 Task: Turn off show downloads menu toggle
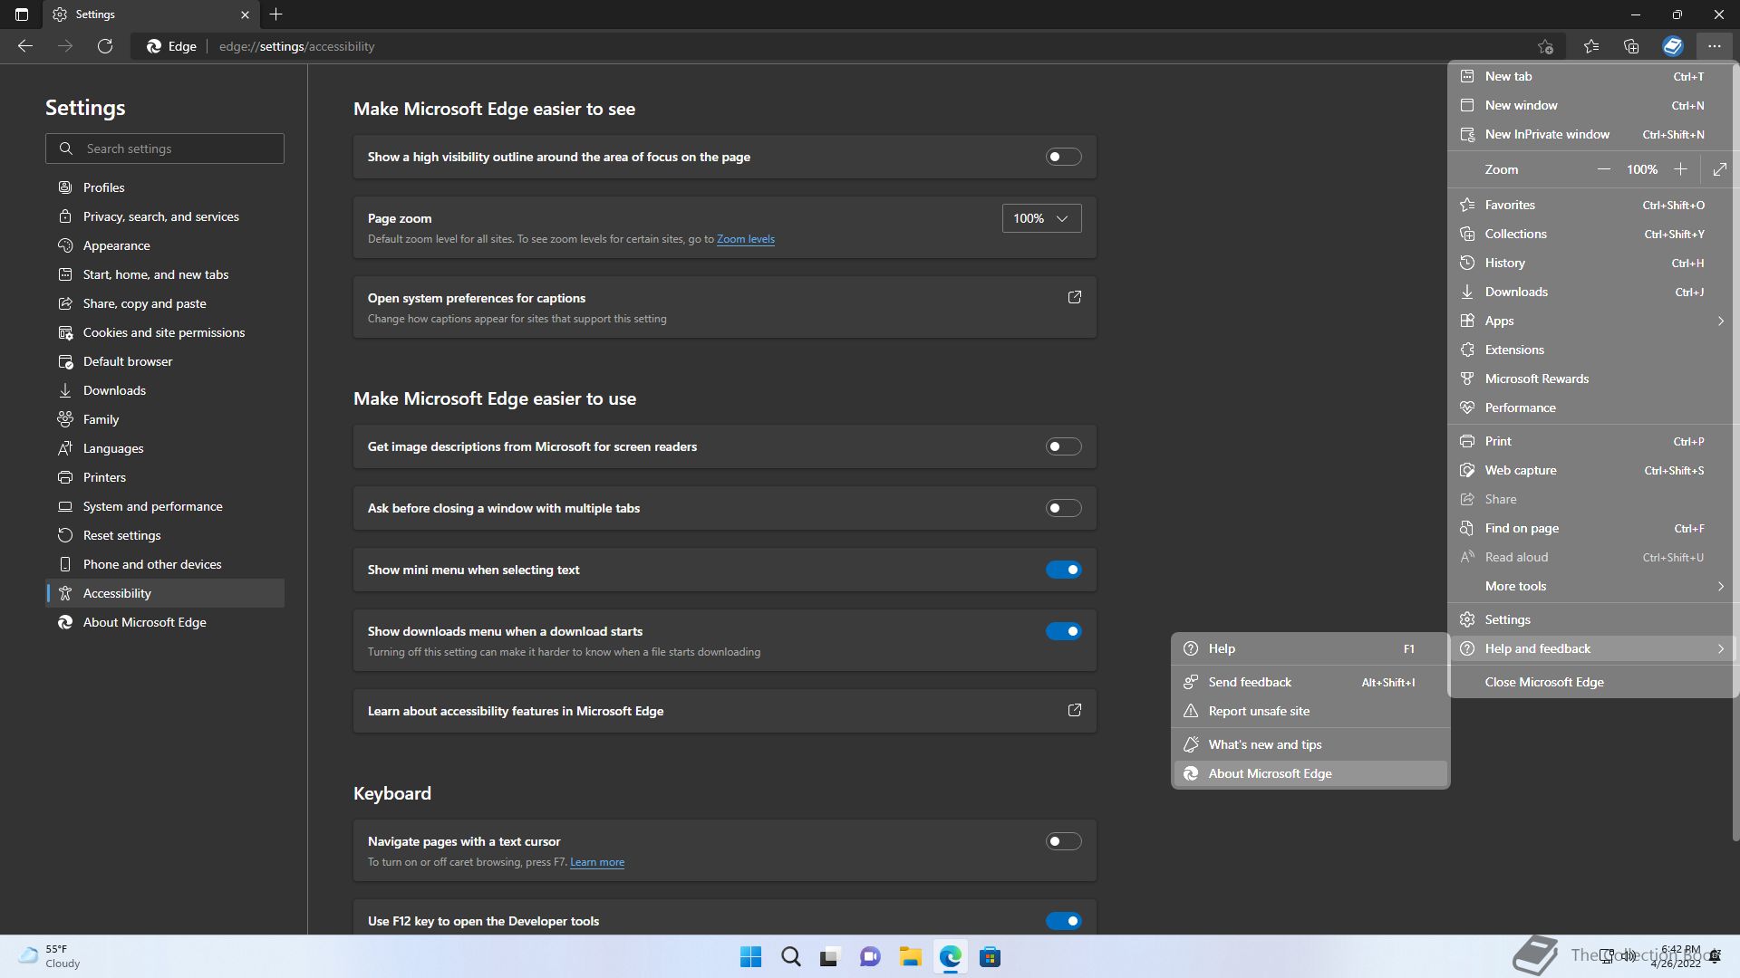(x=1064, y=631)
